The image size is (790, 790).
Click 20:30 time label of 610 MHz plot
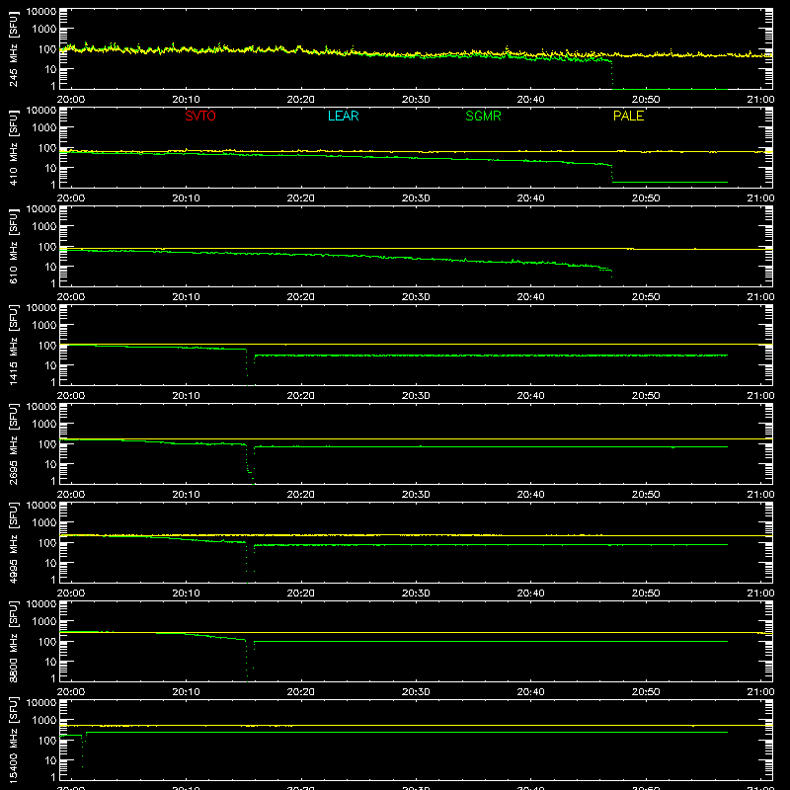coord(416,297)
